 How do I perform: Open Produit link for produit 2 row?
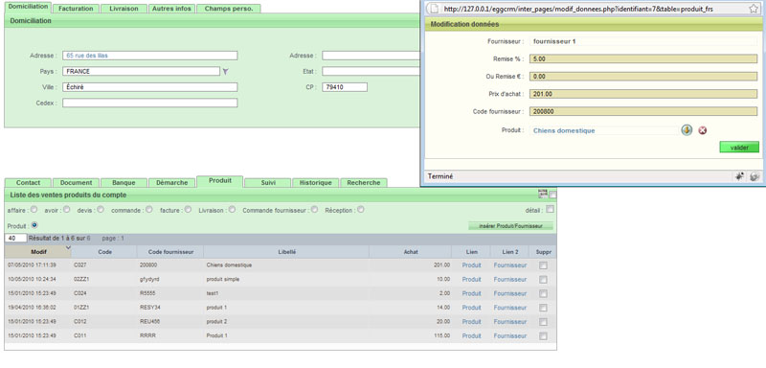pyautogui.click(x=471, y=322)
